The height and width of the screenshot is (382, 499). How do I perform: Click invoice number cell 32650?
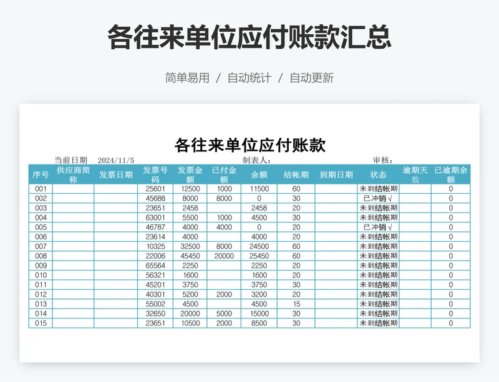pyautogui.click(x=155, y=313)
